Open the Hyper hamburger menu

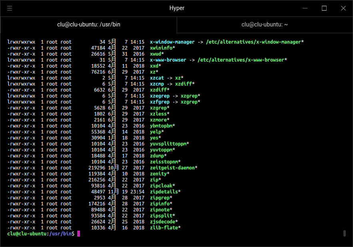(10, 8)
